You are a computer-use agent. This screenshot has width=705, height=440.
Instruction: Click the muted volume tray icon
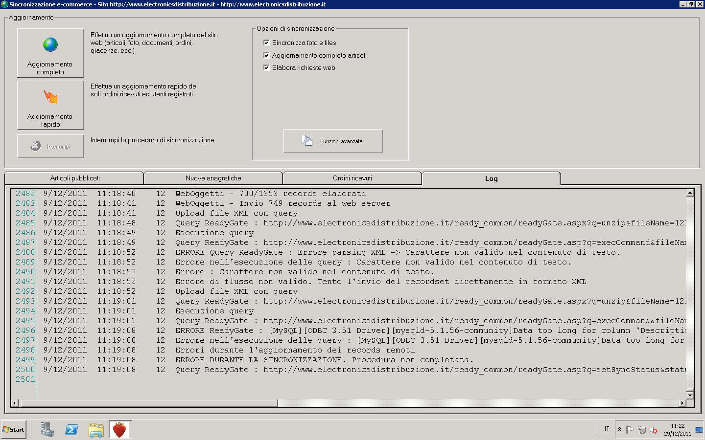pyautogui.click(x=654, y=430)
